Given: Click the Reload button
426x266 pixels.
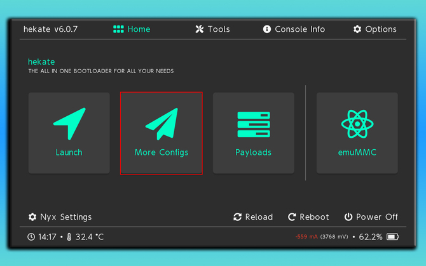Looking at the screenshot, I should click(x=253, y=217).
